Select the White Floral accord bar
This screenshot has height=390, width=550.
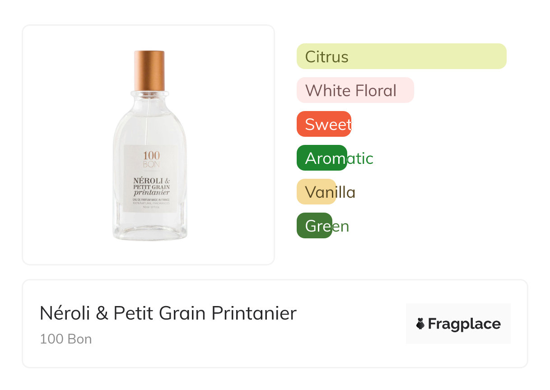[355, 90]
